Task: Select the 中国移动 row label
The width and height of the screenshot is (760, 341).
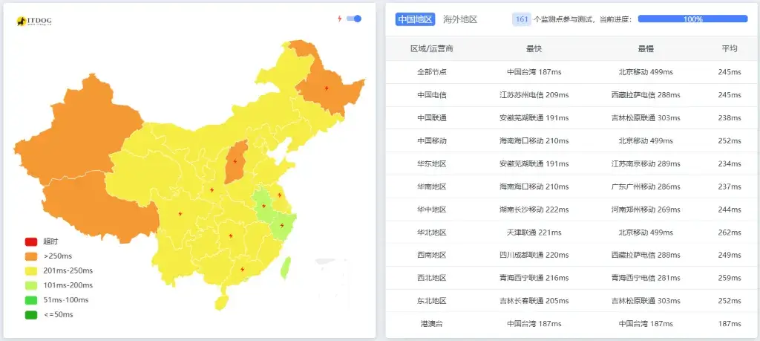Action: (432, 140)
